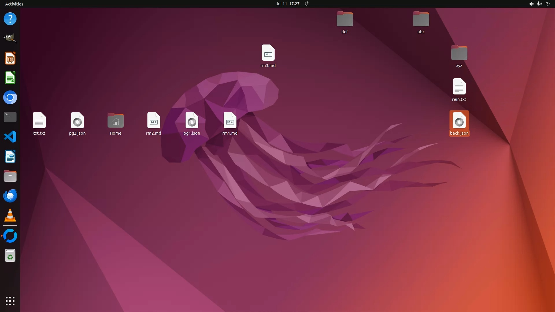Open Chromium browser in dock
This screenshot has width=555, height=312.
10,98
